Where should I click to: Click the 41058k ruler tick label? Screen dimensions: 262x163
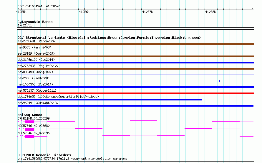coord(210,12)
